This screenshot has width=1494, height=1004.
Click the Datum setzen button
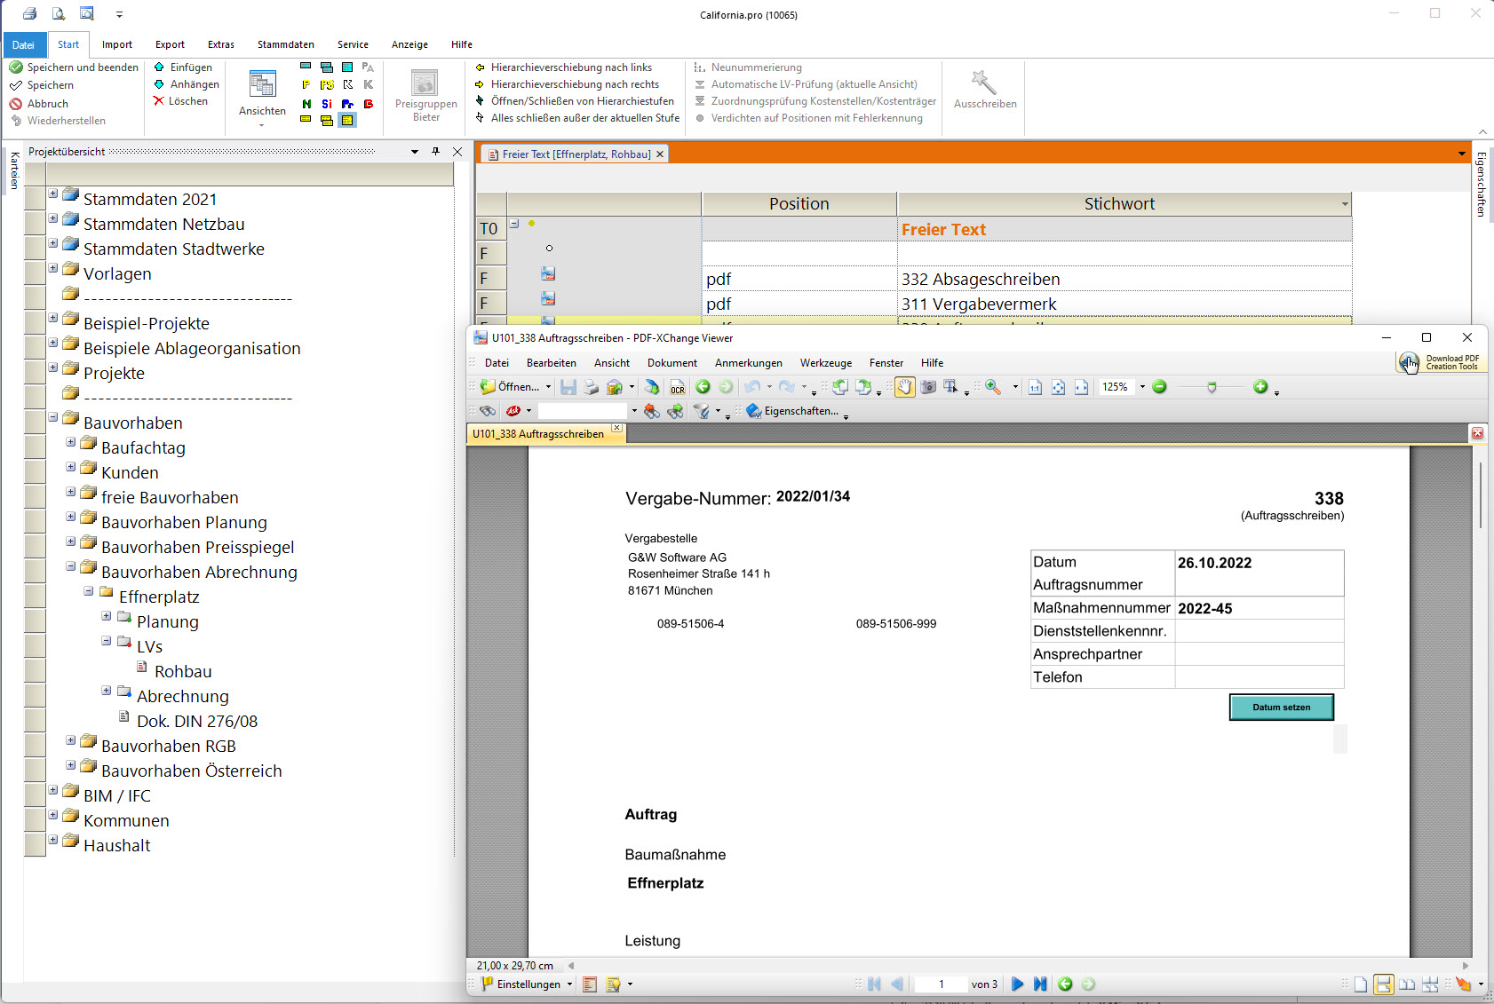point(1281,708)
